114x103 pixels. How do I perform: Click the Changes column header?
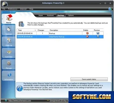[41, 30]
